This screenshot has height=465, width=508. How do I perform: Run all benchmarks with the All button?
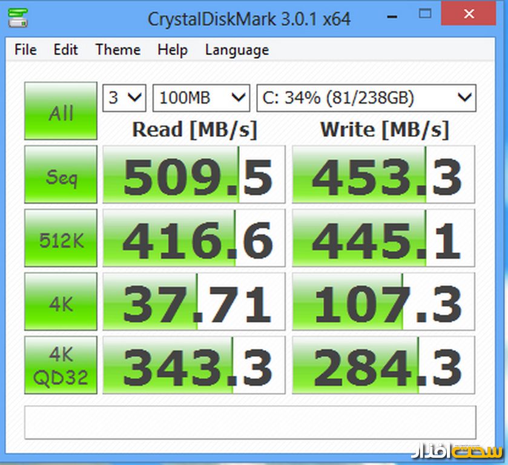(x=61, y=111)
